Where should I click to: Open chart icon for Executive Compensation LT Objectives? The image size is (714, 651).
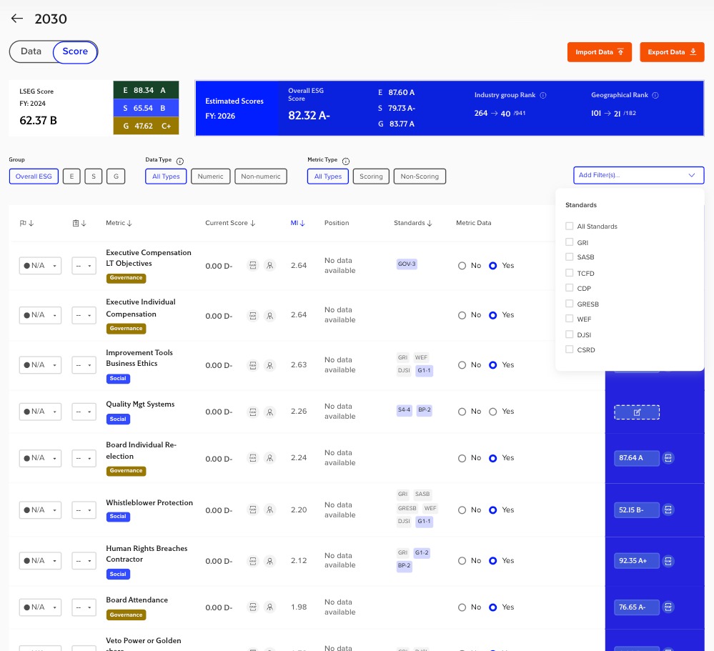click(252, 265)
